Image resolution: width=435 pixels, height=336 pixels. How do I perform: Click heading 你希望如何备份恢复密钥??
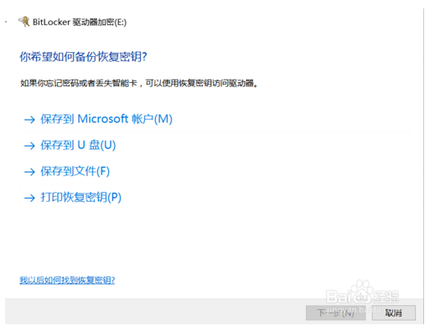(83, 57)
